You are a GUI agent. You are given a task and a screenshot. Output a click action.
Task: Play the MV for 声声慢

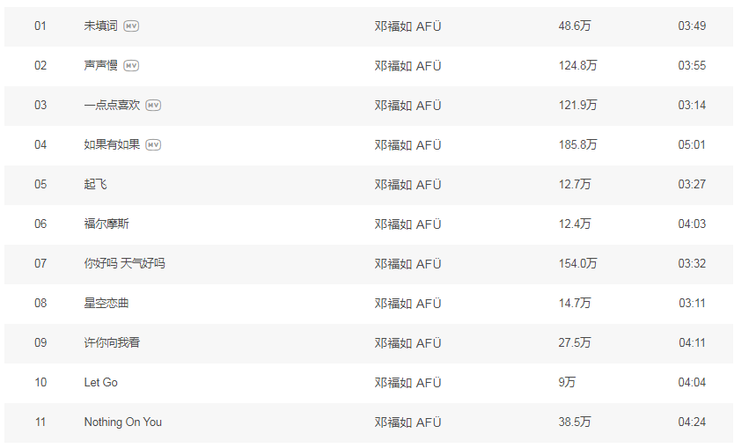coord(131,66)
